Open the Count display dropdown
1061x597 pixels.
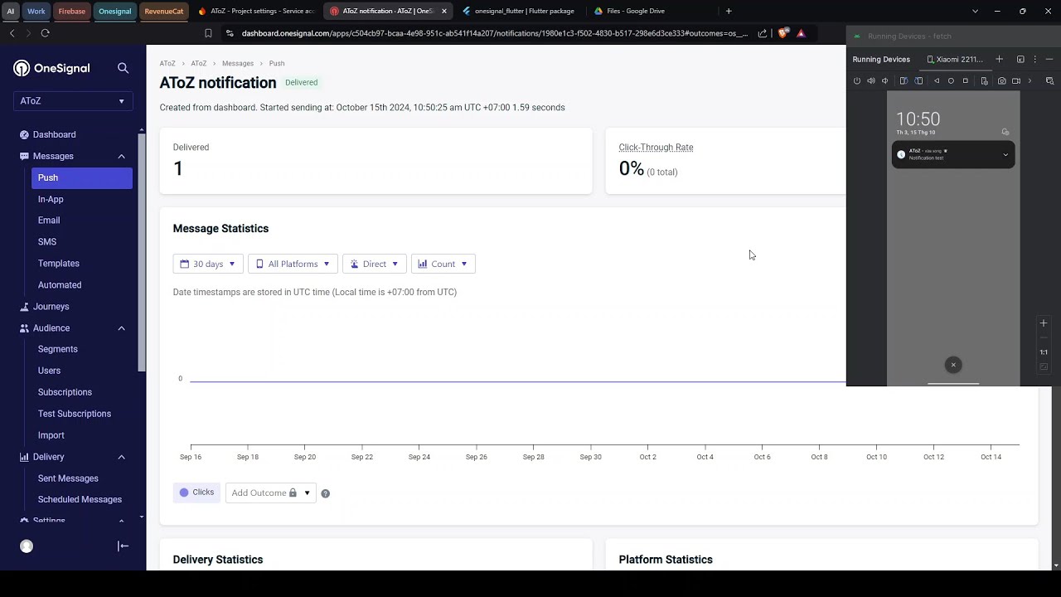pyautogui.click(x=443, y=264)
